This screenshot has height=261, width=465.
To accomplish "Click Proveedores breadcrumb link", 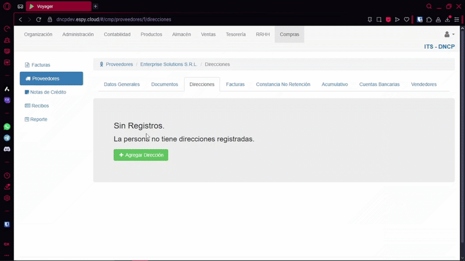I will click(119, 64).
